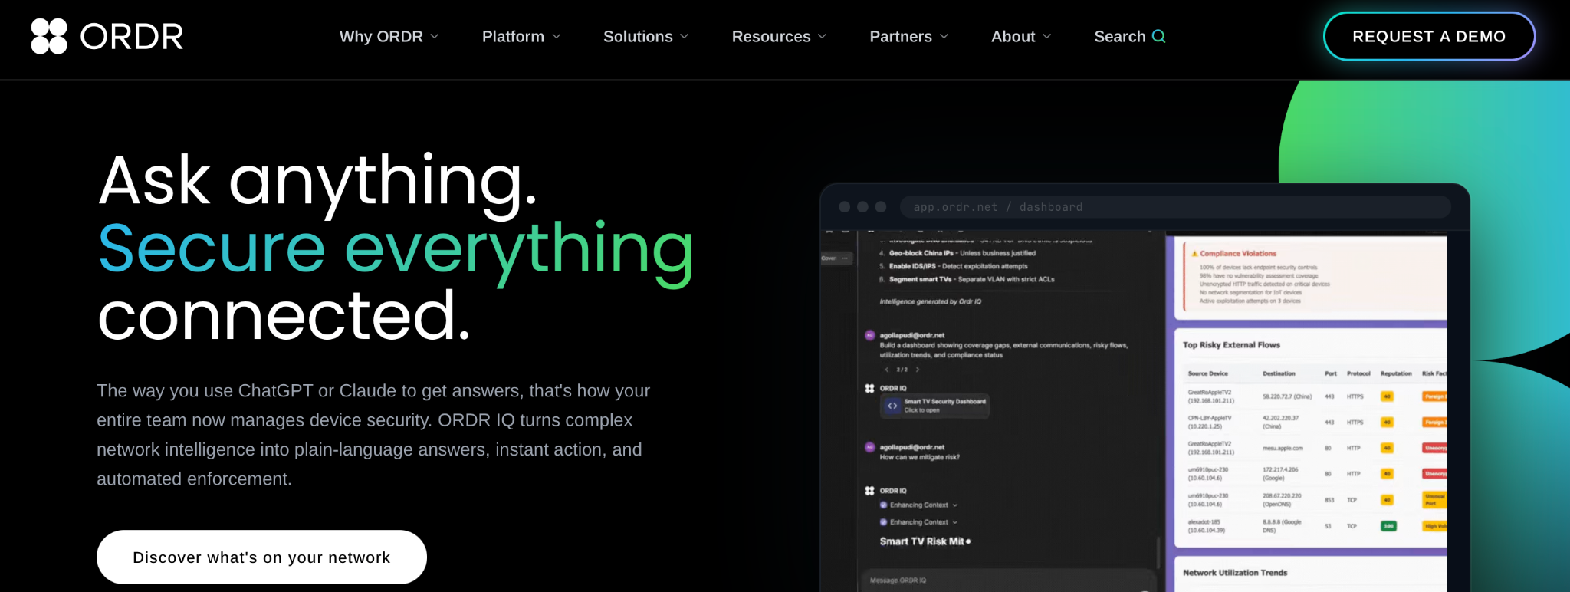Click the 'Compliance Violations' heading
Viewport: 1570px width, 592px height.
(1238, 254)
